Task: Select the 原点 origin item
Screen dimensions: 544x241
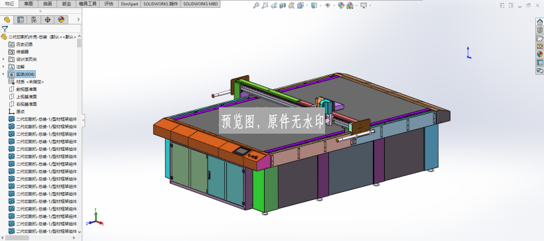Action: [21, 112]
